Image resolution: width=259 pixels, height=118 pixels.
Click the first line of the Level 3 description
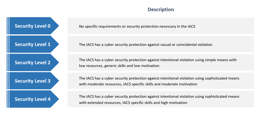click(159, 78)
